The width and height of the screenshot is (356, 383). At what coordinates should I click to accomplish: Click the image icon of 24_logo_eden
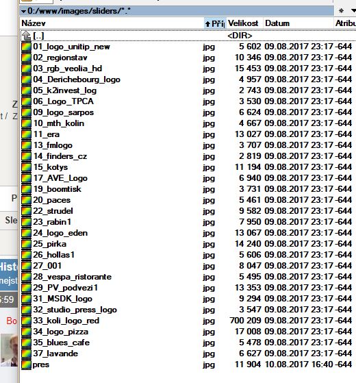click(x=26, y=233)
